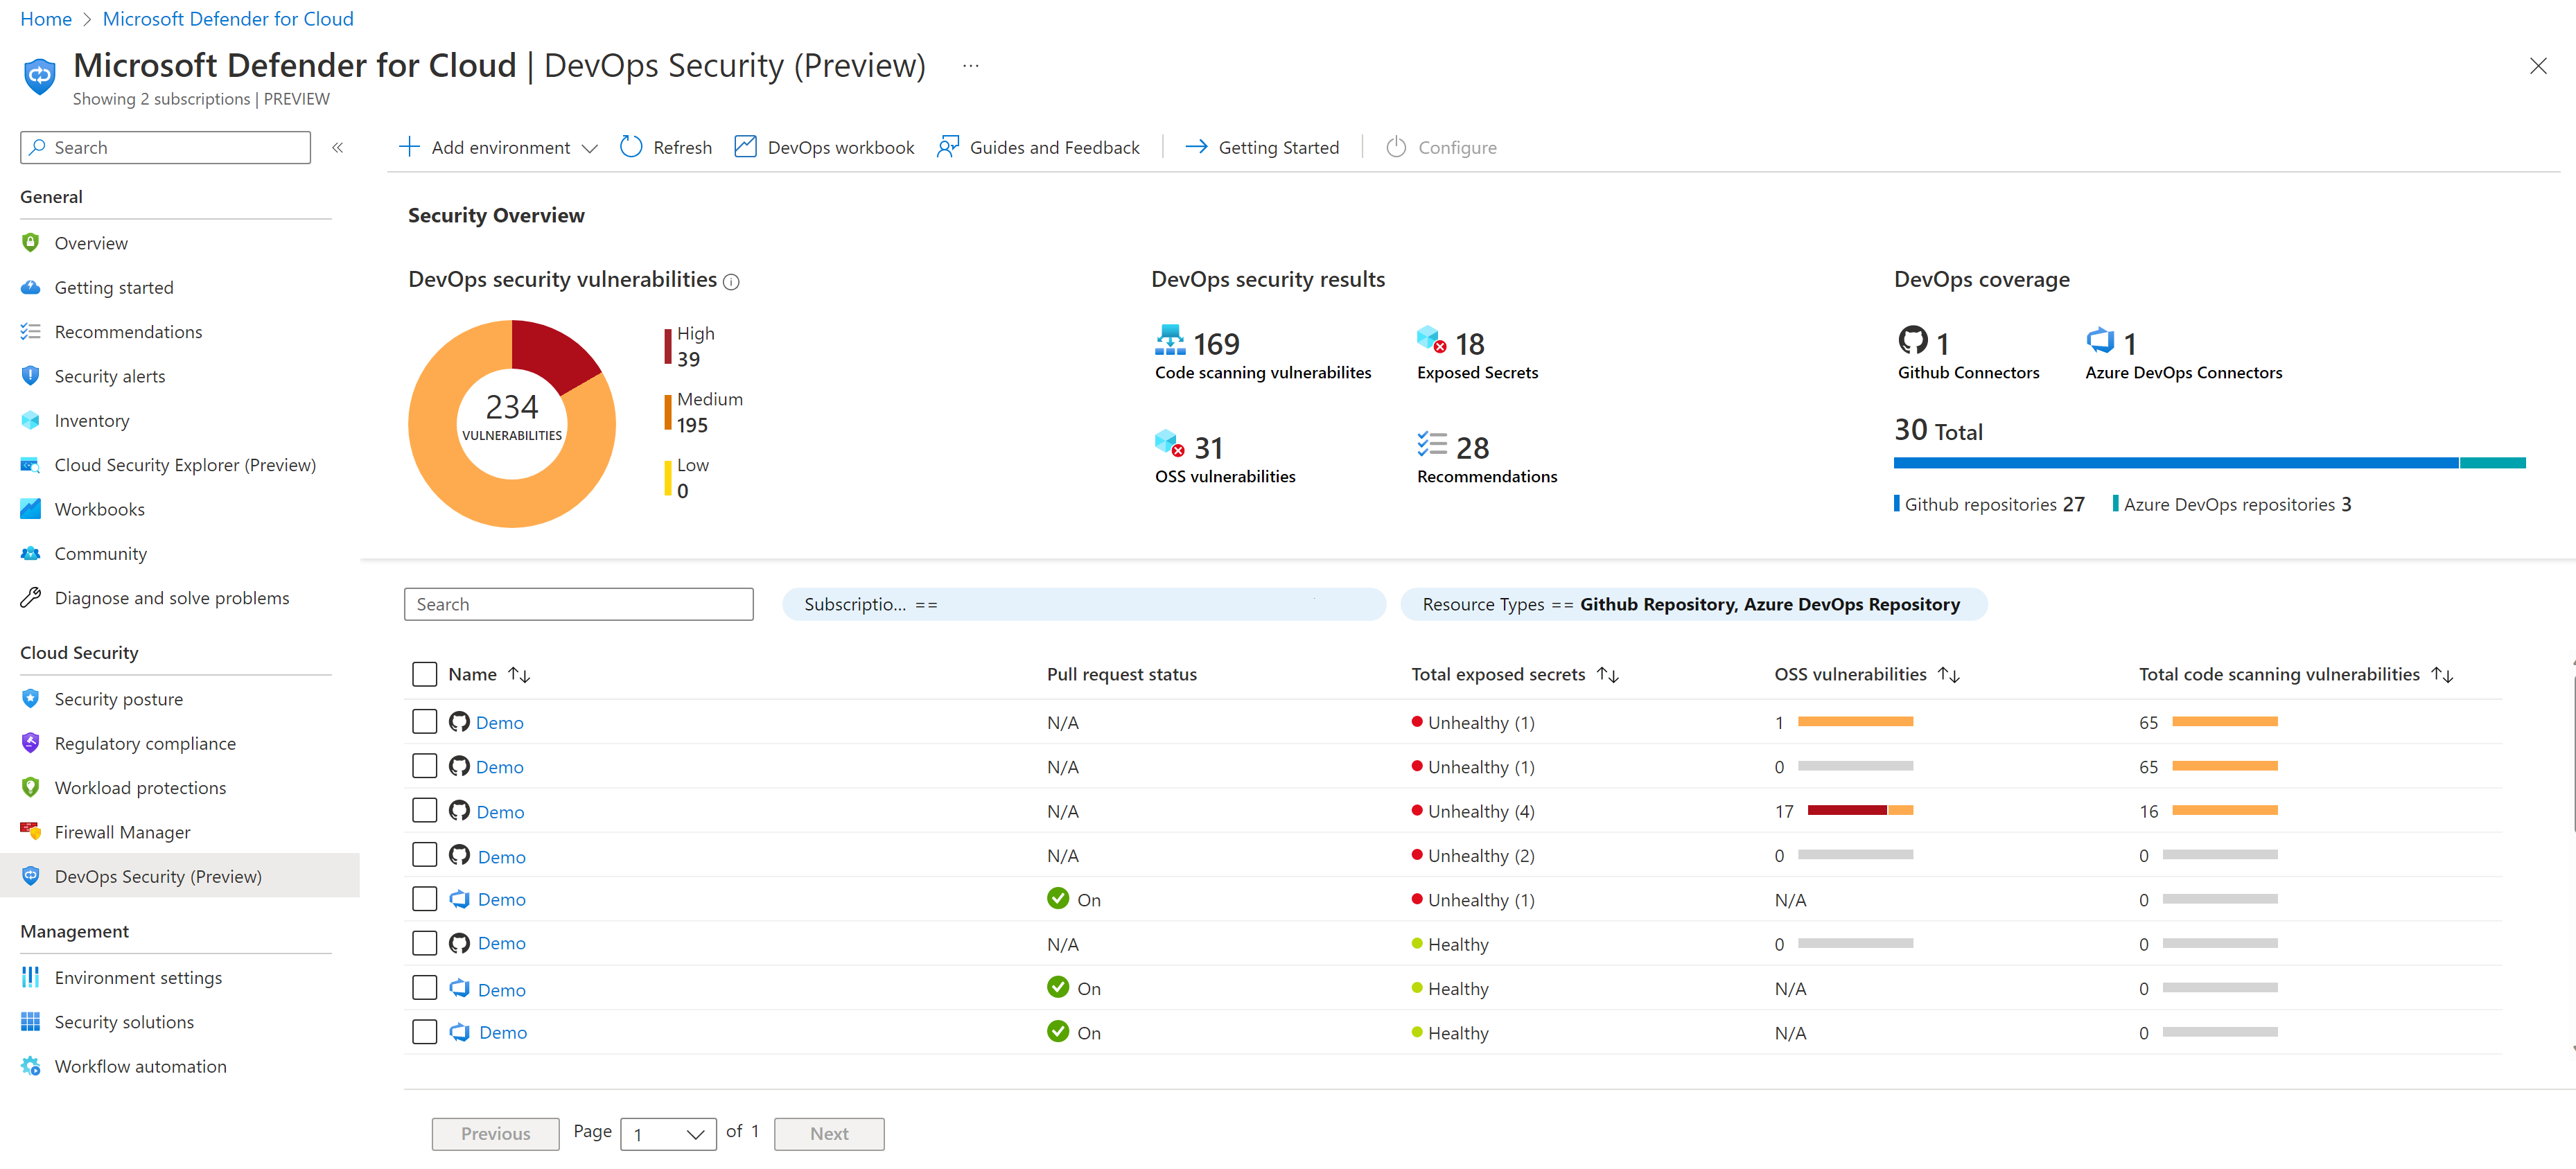Click the Security posture shield icon
The image size is (2576, 1169).
31,699
